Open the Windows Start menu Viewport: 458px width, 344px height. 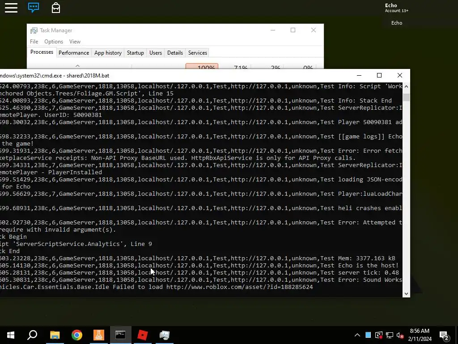point(11,335)
